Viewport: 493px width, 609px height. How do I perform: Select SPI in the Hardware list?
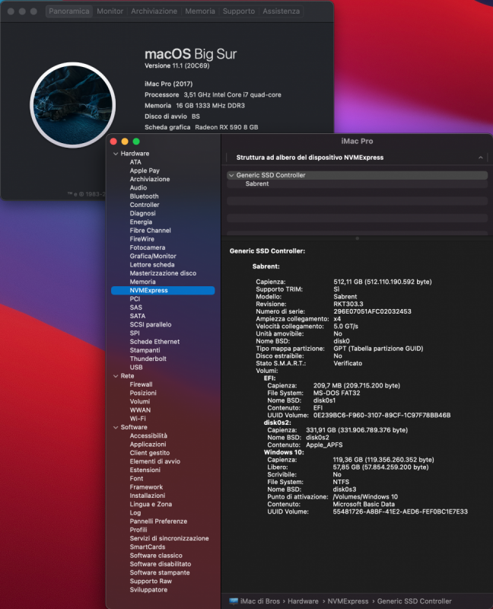(x=135, y=333)
